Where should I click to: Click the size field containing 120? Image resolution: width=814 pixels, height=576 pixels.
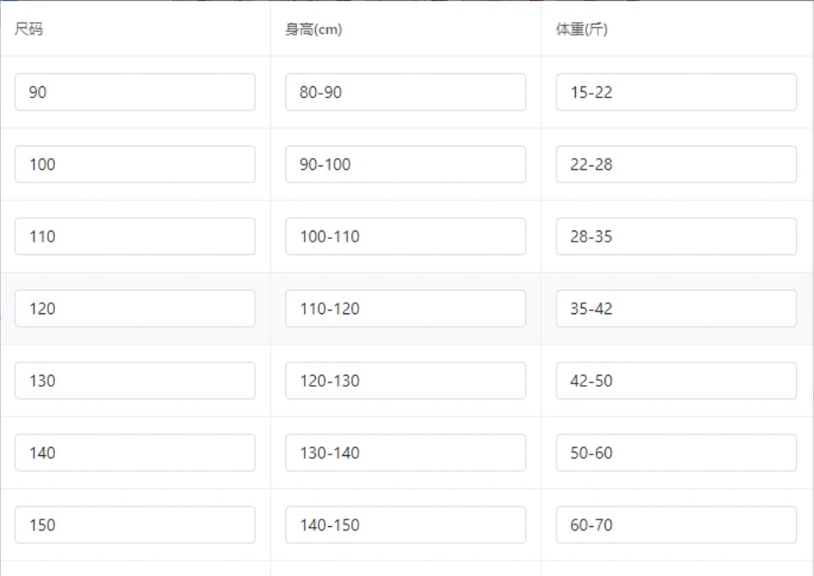(x=135, y=308)
